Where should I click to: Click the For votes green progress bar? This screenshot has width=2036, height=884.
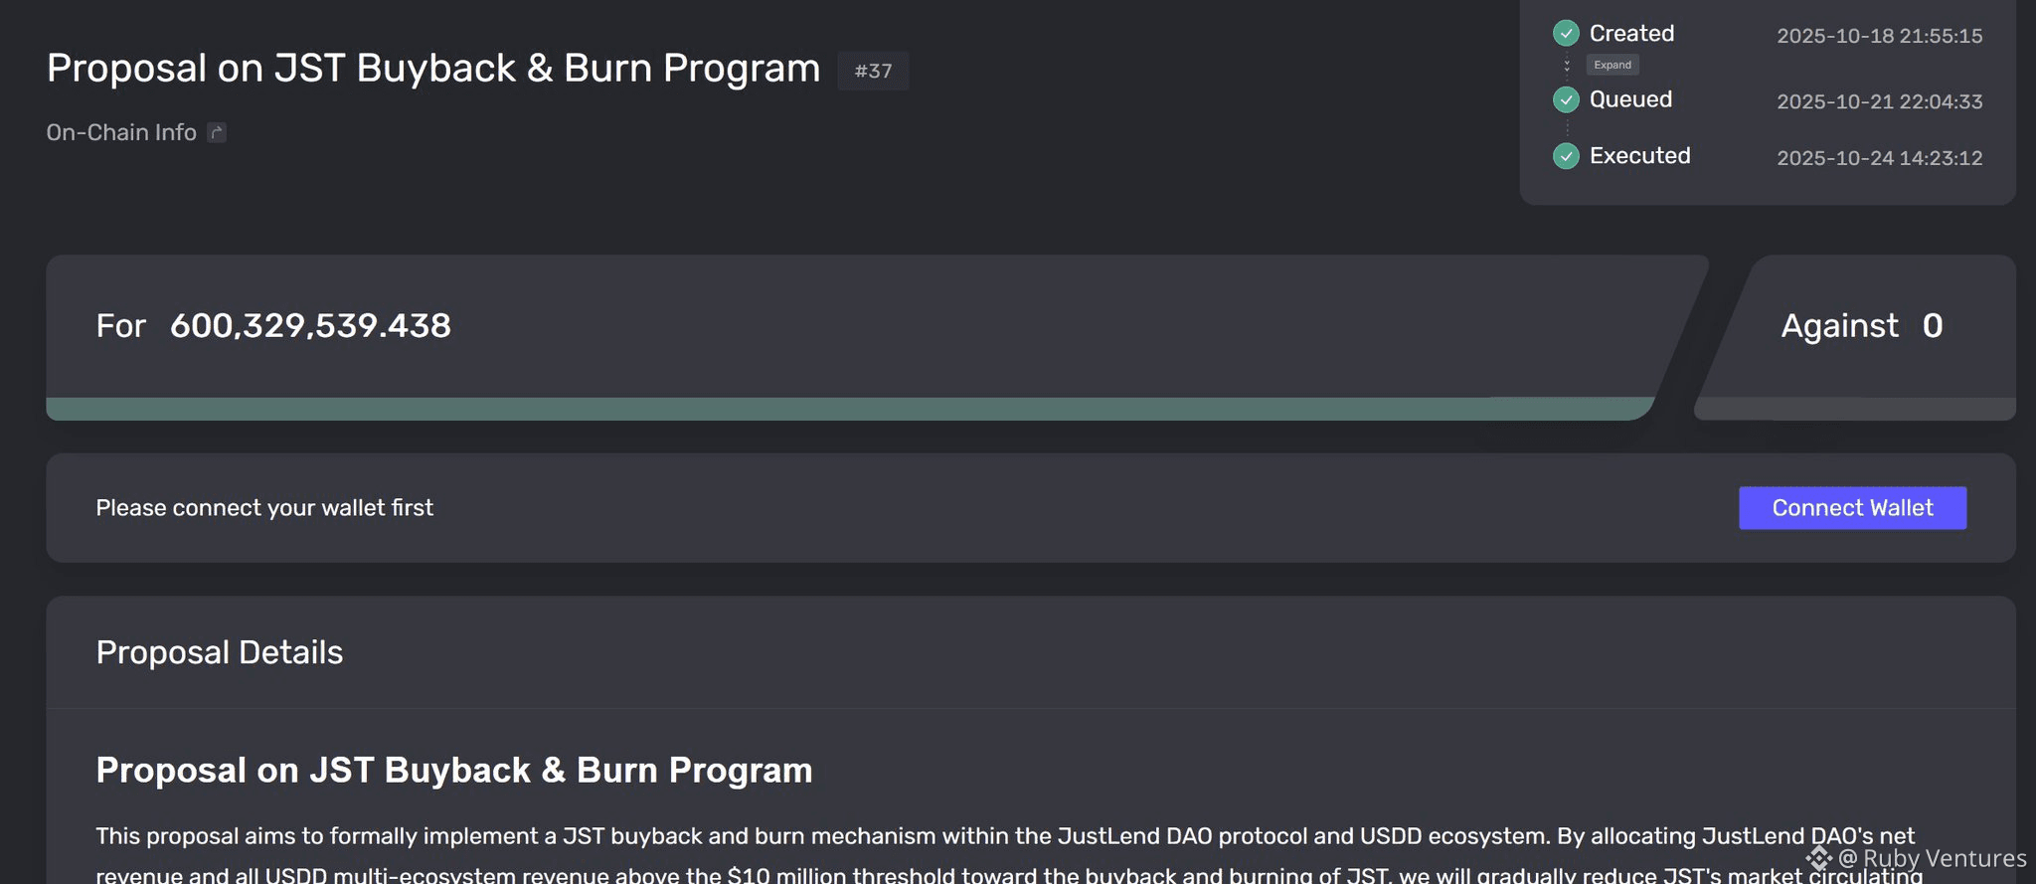click(850, 409)
